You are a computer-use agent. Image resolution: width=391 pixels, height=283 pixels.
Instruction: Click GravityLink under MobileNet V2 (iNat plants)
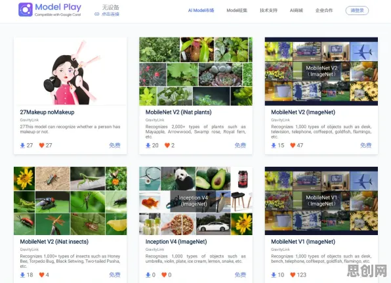(x=155, y=120)
